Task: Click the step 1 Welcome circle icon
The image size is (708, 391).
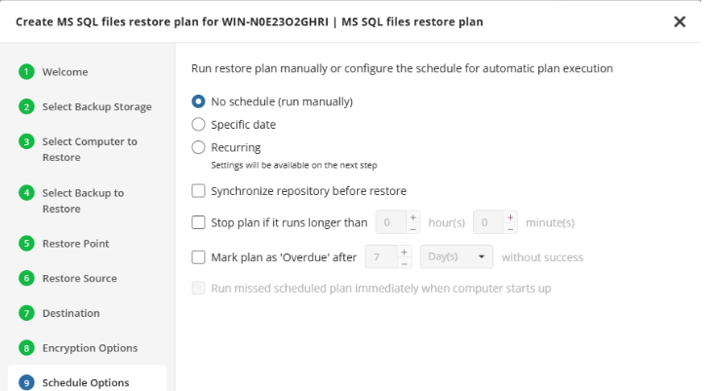Action: 26,72
